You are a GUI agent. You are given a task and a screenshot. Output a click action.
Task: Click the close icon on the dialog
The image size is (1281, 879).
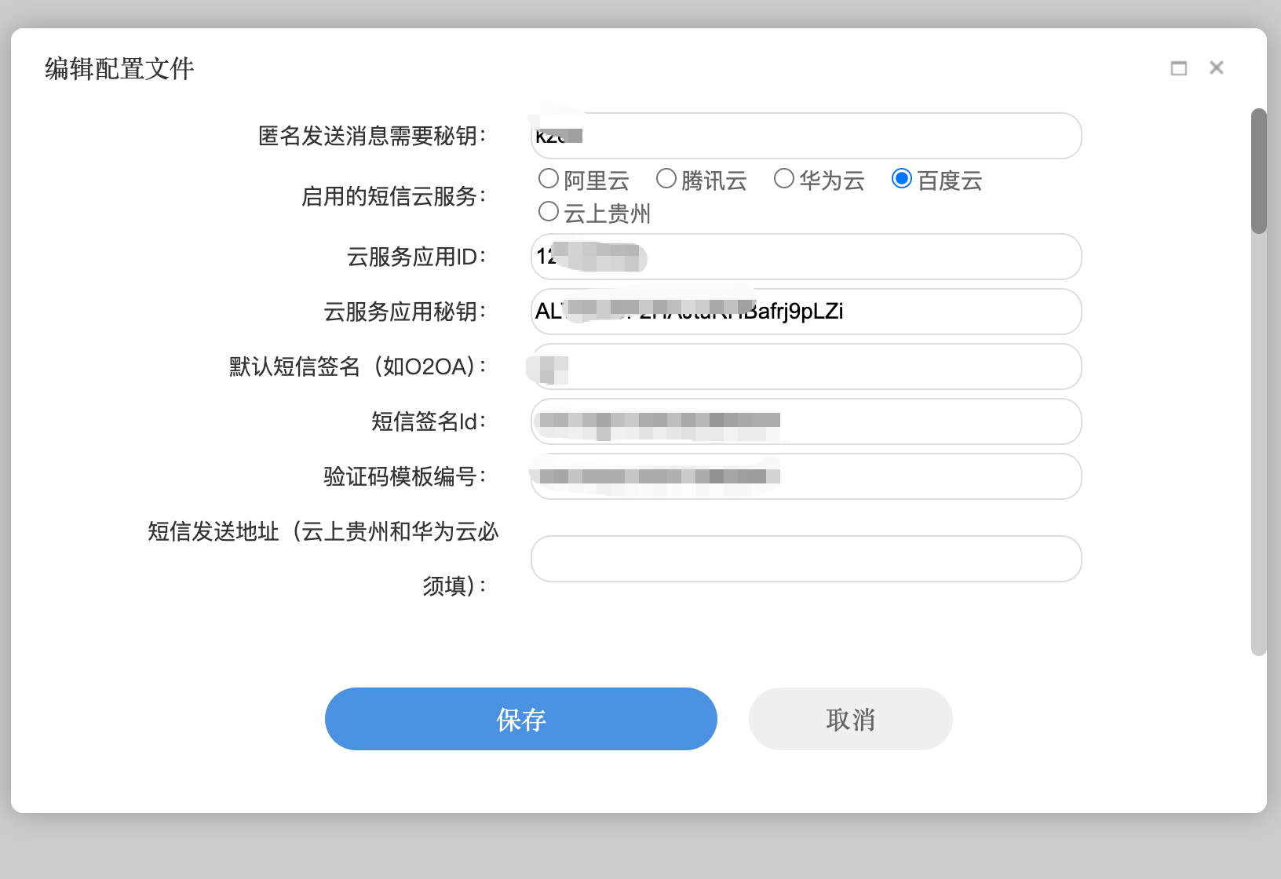[x=1216, y=67]
